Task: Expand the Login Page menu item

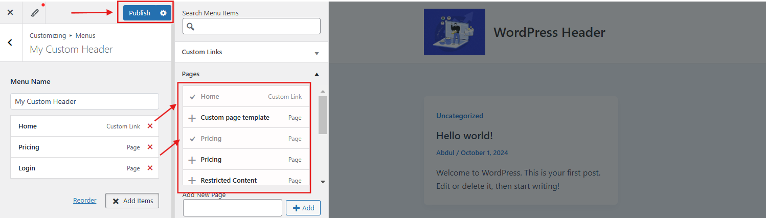Action: pyautogui.click(x=84, y=168)
